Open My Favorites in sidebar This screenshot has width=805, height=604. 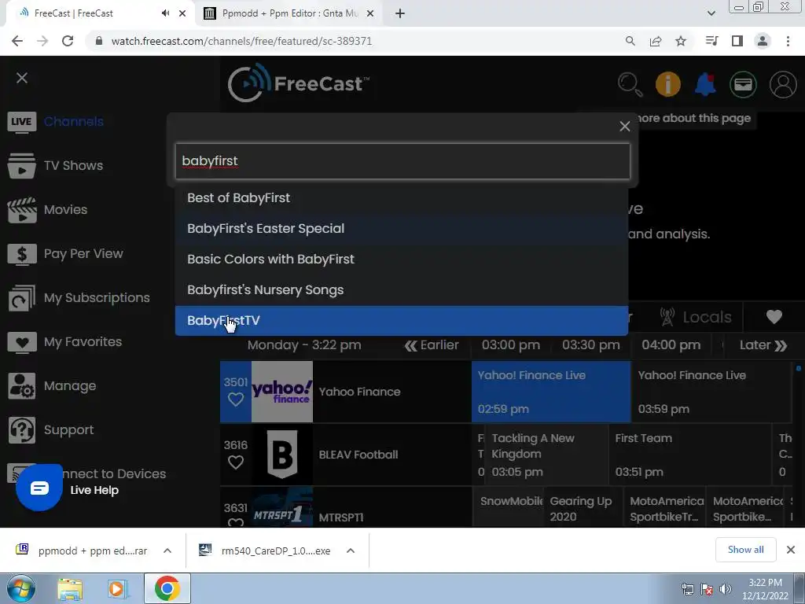pyautogui.click(x=83, y=342)
